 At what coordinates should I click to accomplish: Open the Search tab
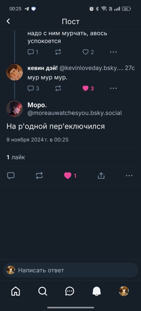(x=42, y=291)
